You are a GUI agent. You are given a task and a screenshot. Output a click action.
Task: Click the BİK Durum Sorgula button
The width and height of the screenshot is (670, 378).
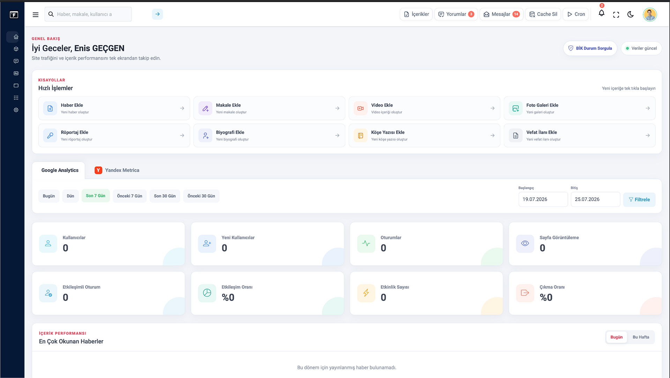tap(590, 48)
